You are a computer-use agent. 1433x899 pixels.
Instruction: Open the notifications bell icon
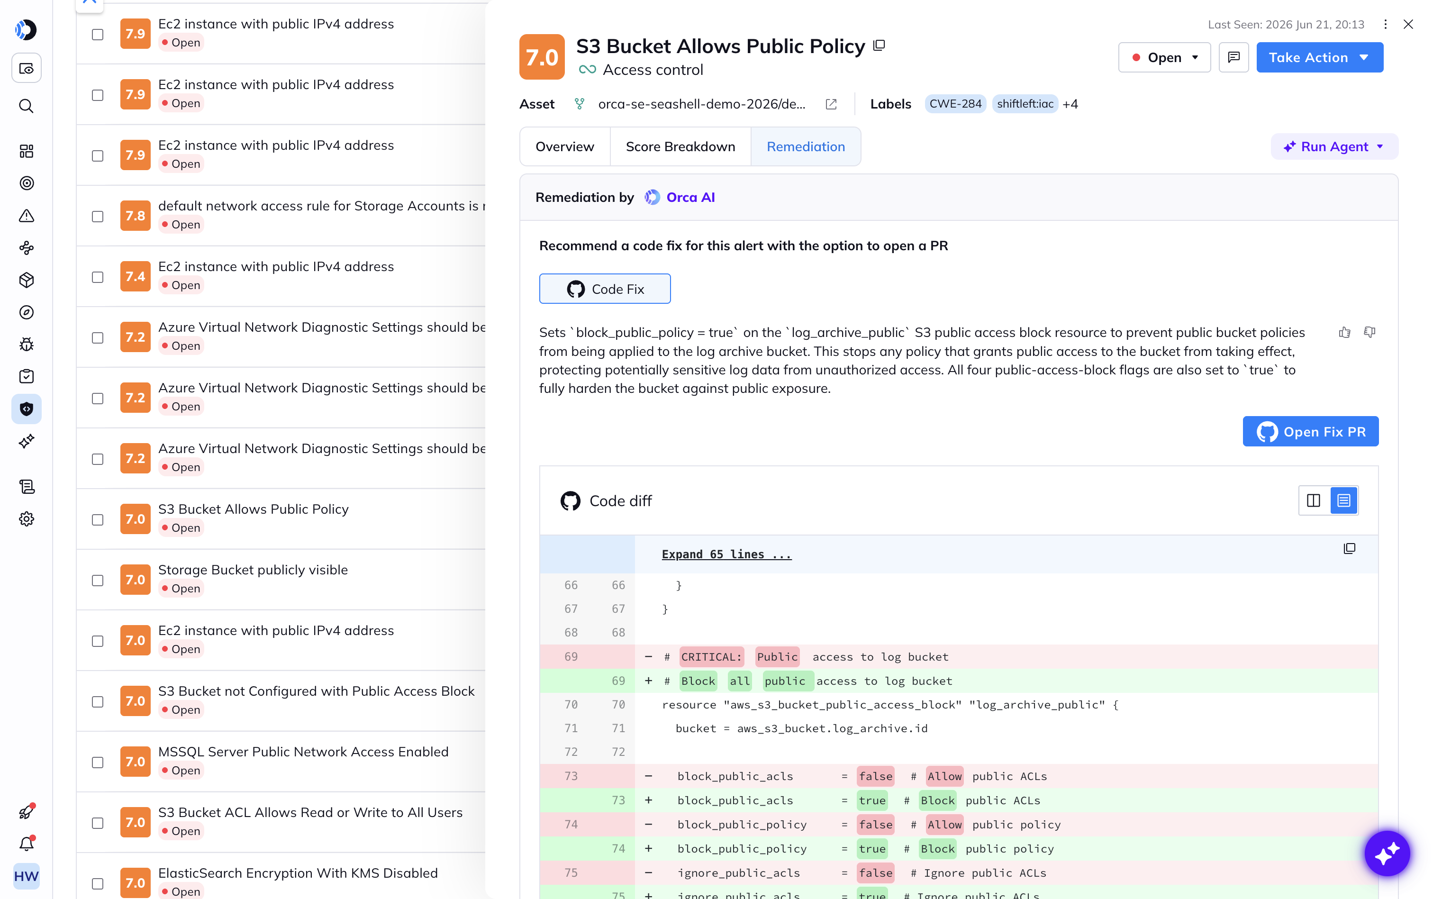(26, 844)
